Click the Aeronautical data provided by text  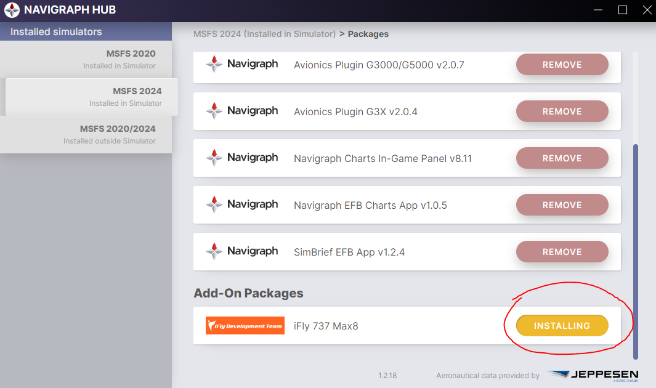[x=488, y=376]
